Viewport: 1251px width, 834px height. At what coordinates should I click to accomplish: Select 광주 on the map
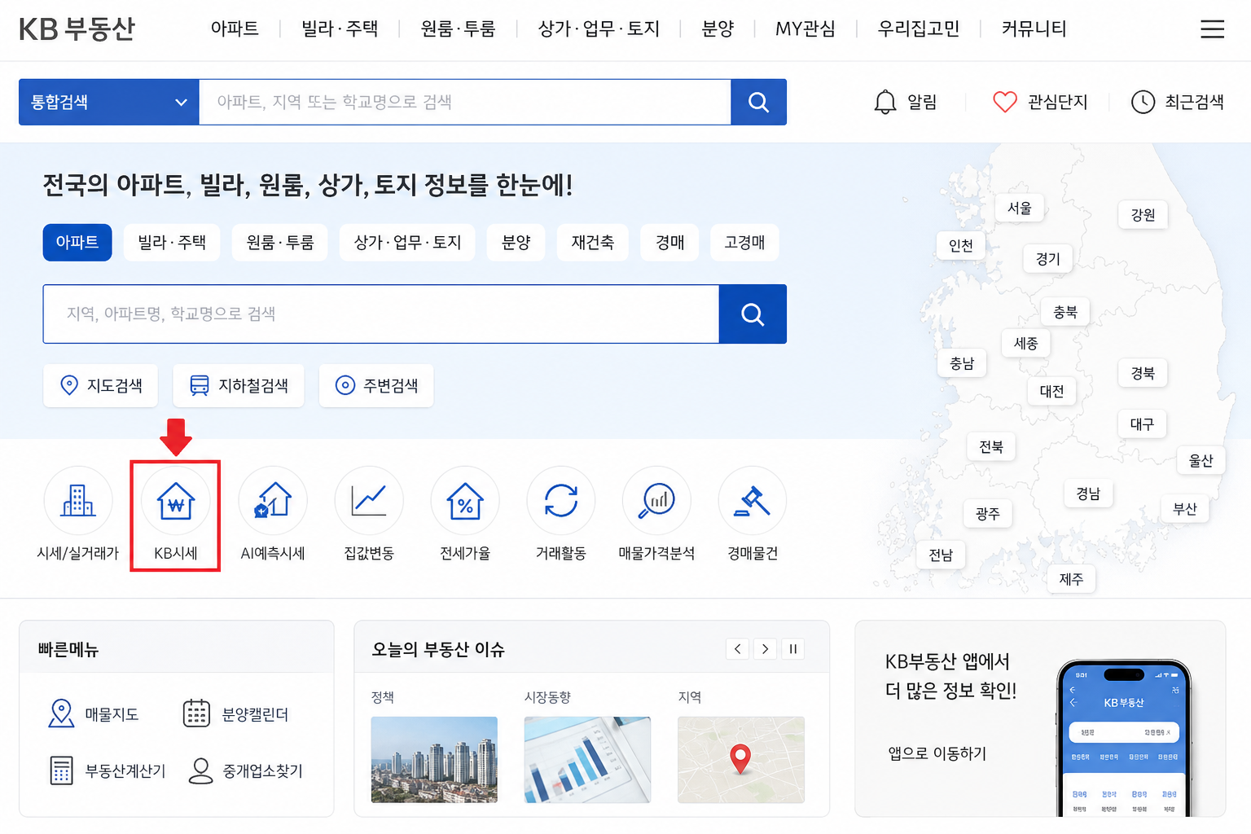point(988,514)
